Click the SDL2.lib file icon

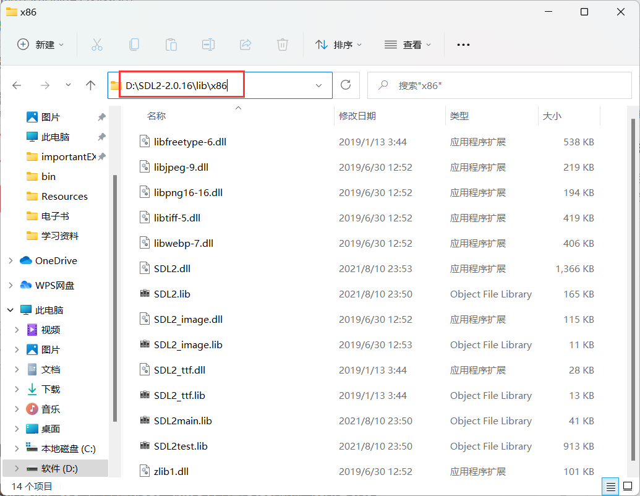145,294
